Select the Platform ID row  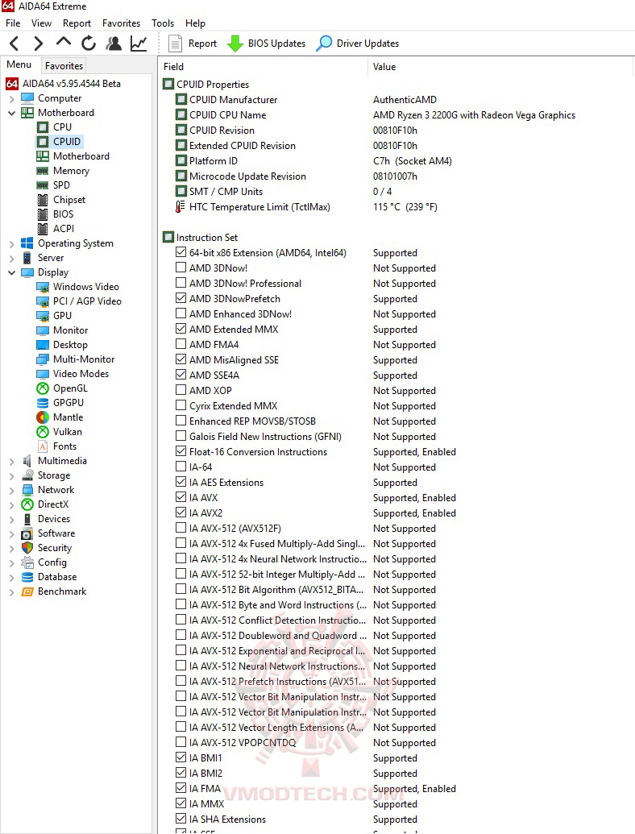[x=396, y=160]
